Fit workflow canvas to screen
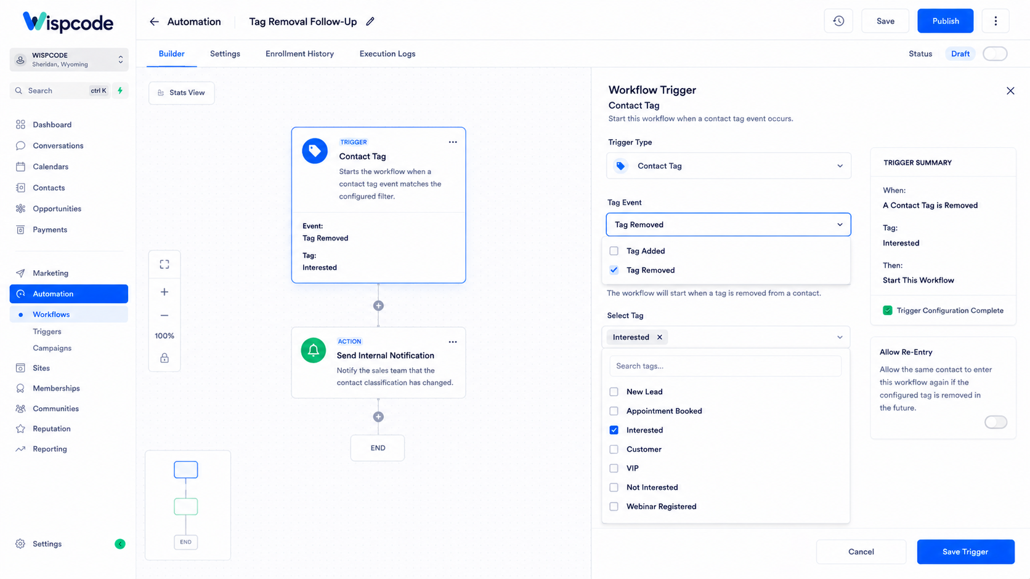Viewport: 1030px width, 579px height. [164, 265]
